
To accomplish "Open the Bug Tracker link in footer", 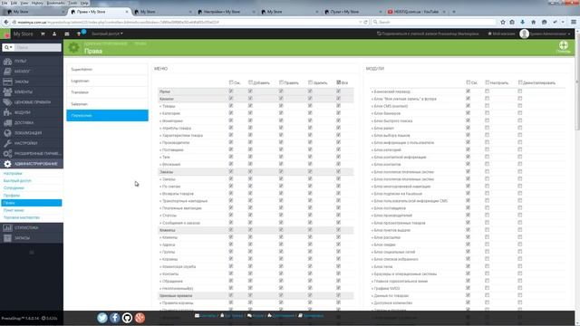I will coord(232,316).
